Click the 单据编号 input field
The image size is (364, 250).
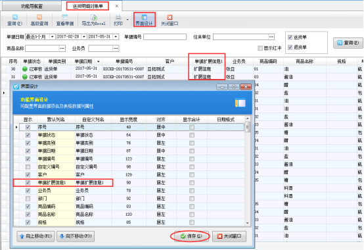pos(165,37)
